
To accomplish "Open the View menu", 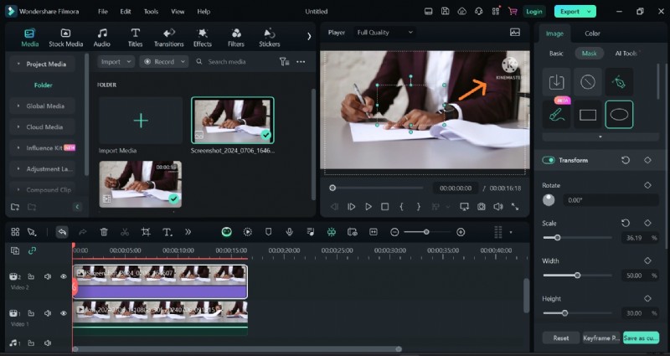I will tap(178, 12).
